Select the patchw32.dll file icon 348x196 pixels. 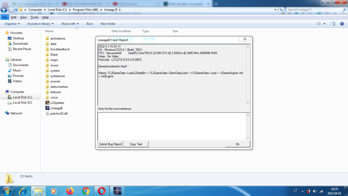tap(47, 114)
